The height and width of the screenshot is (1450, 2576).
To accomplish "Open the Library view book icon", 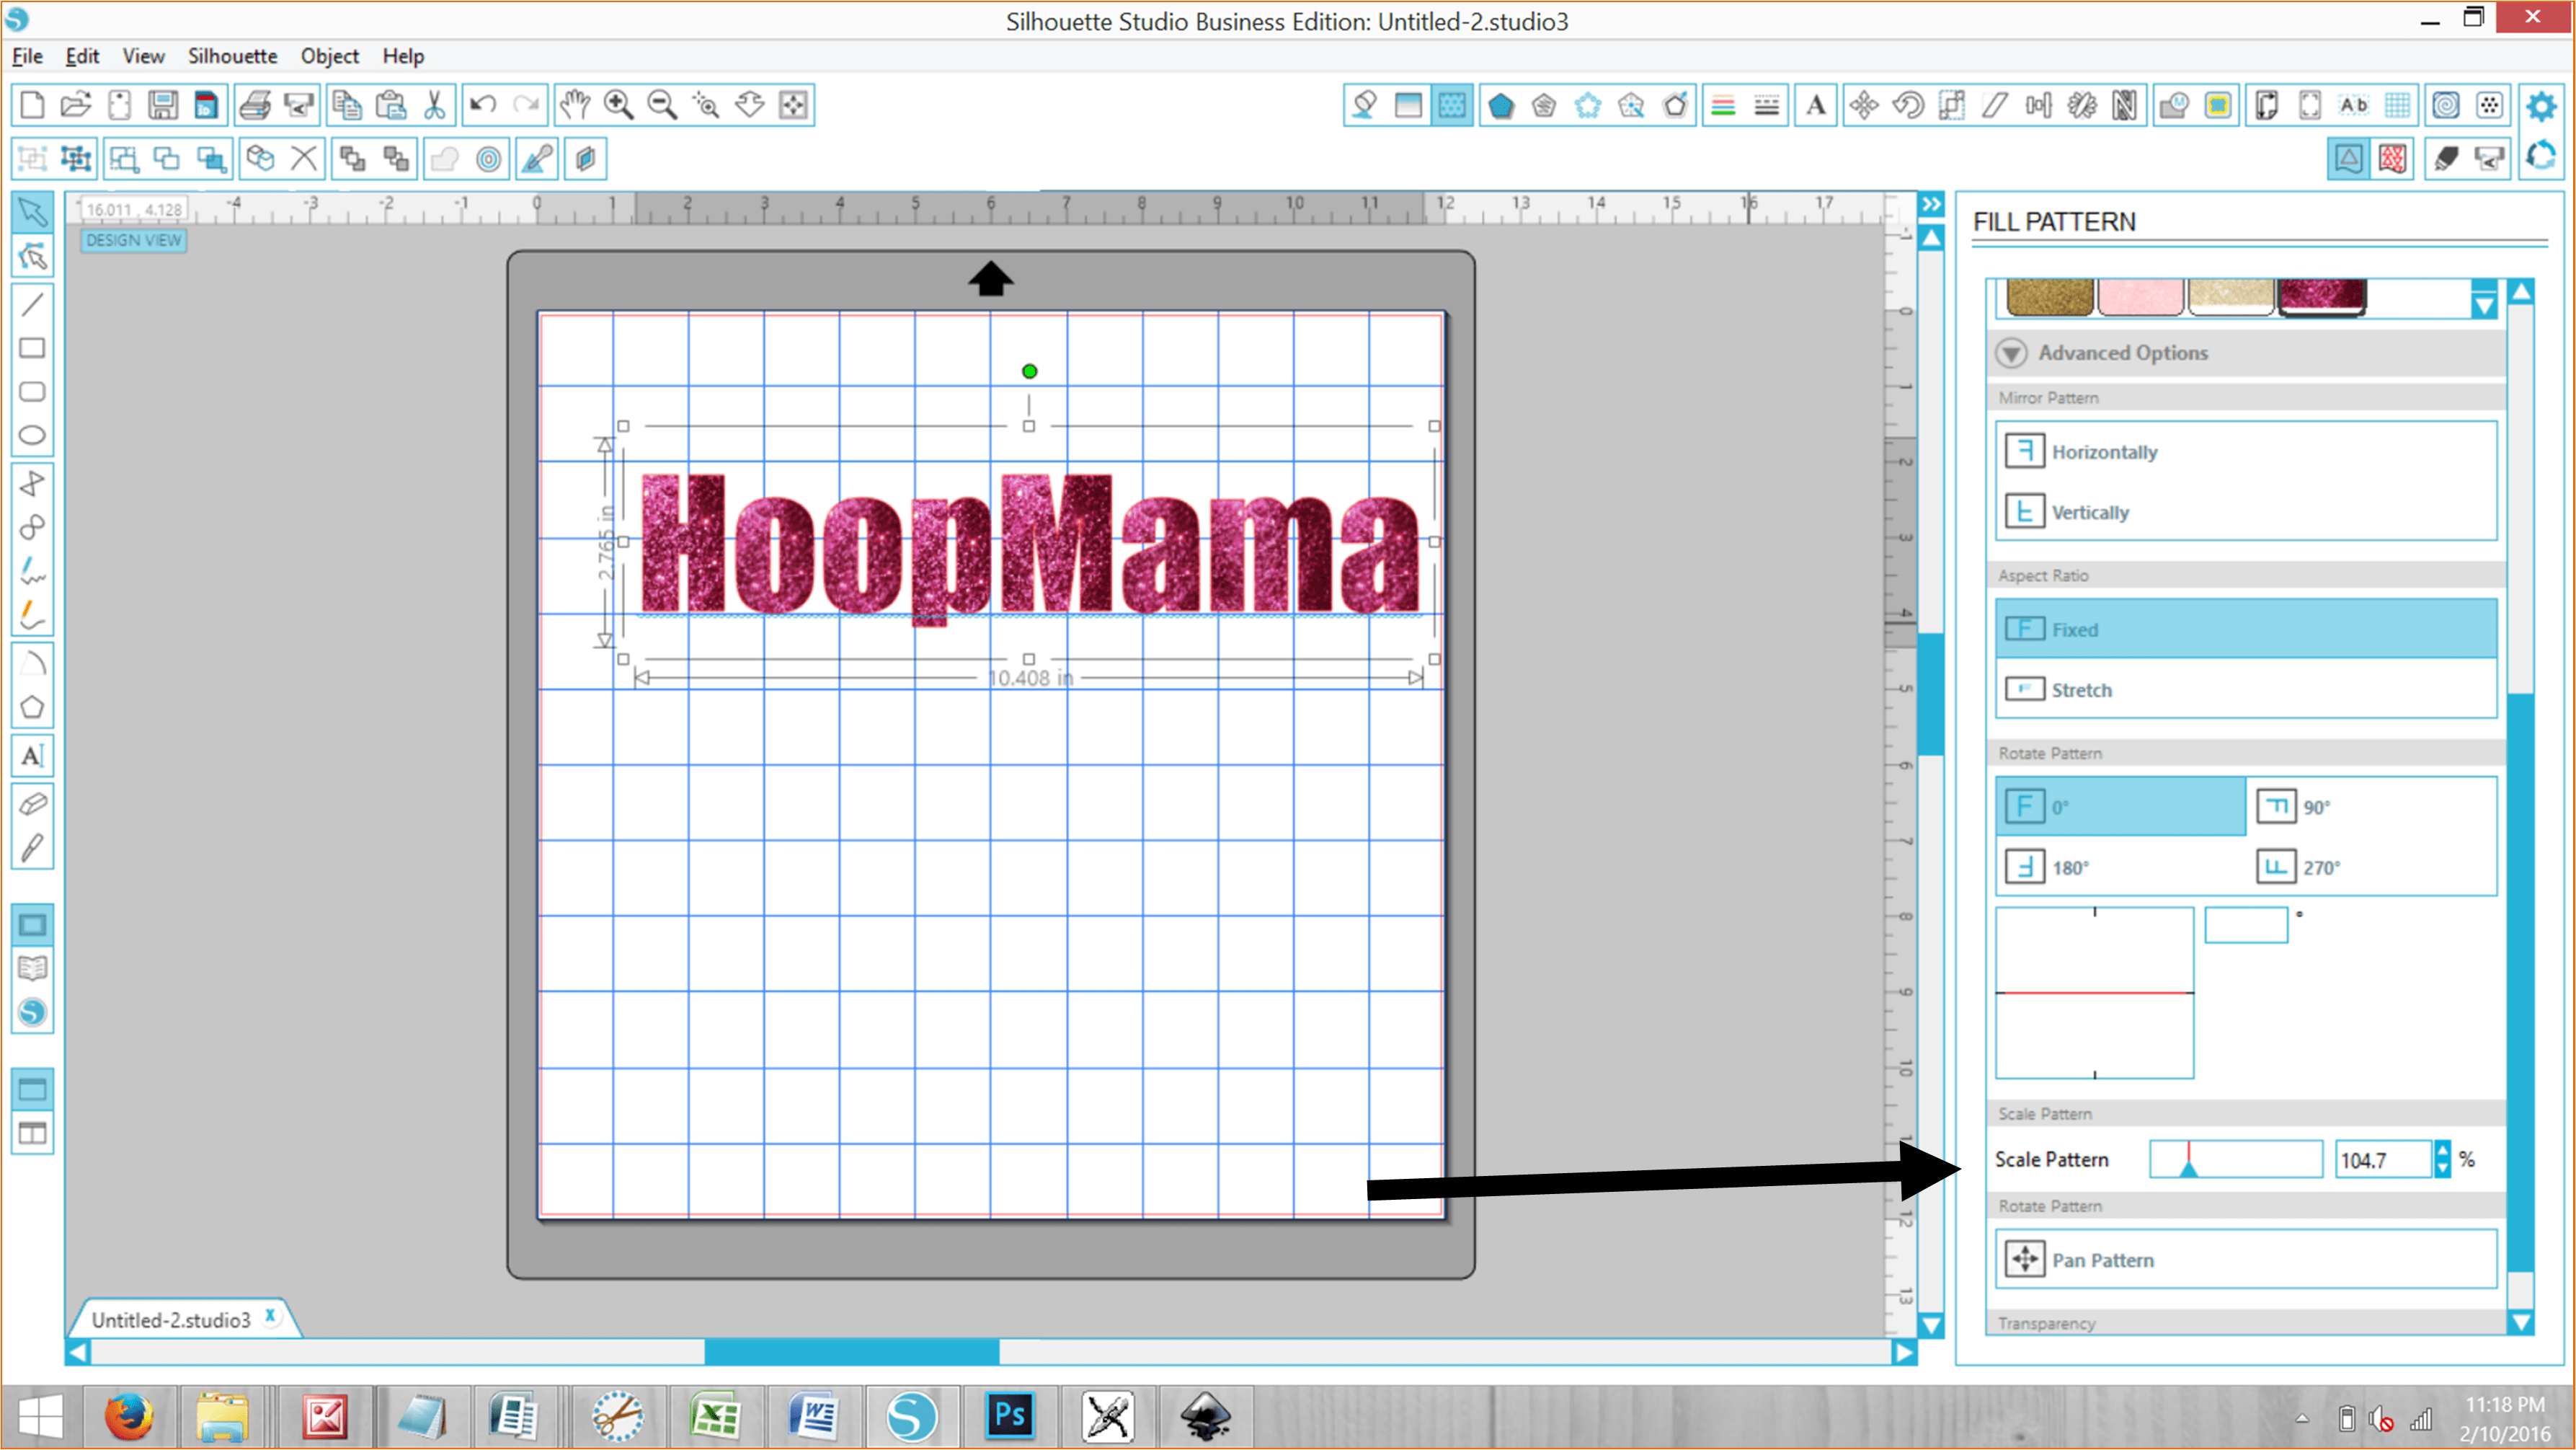I will [32, 968].
